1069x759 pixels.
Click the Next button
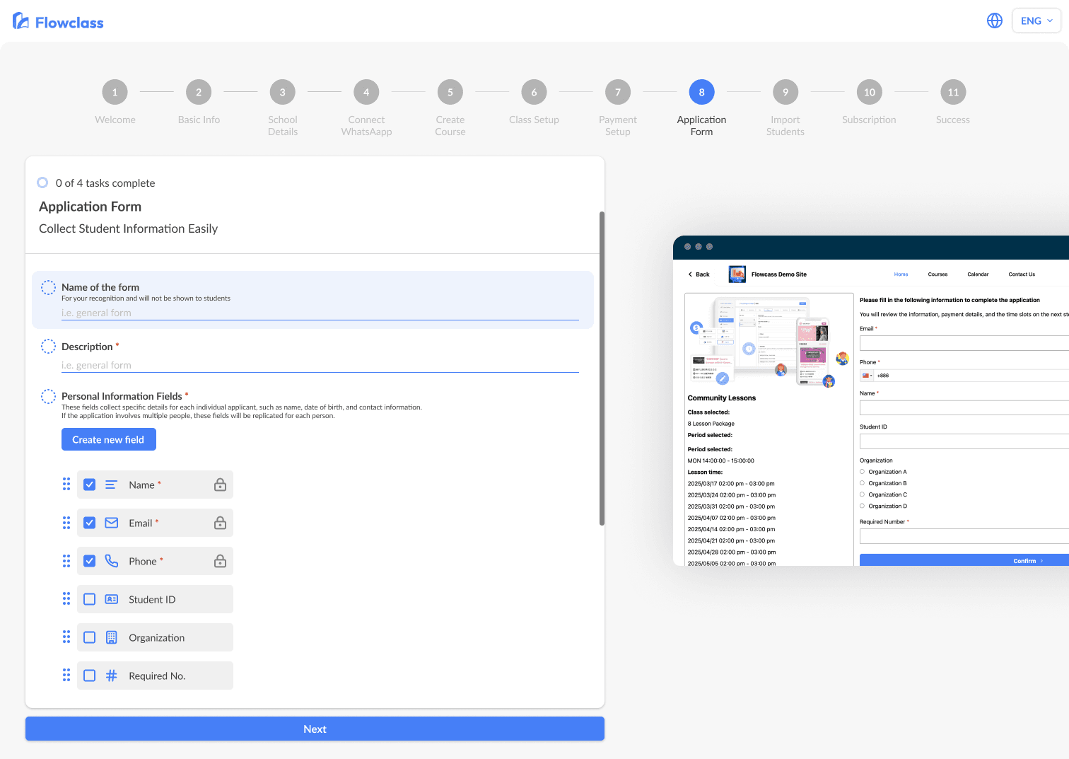[x=315, y=729]
